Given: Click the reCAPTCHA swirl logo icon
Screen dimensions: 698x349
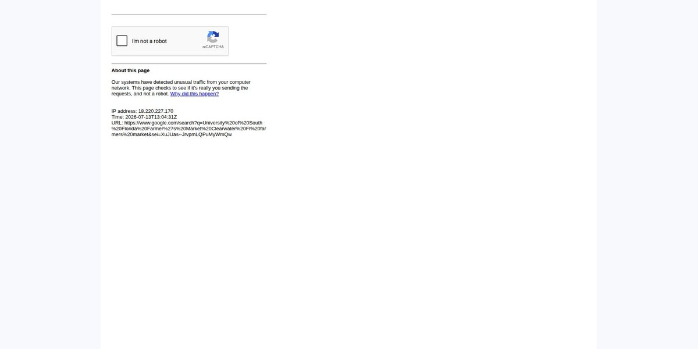Looking at the screenshot, I should pyautogui.click(x=213, y=37).
